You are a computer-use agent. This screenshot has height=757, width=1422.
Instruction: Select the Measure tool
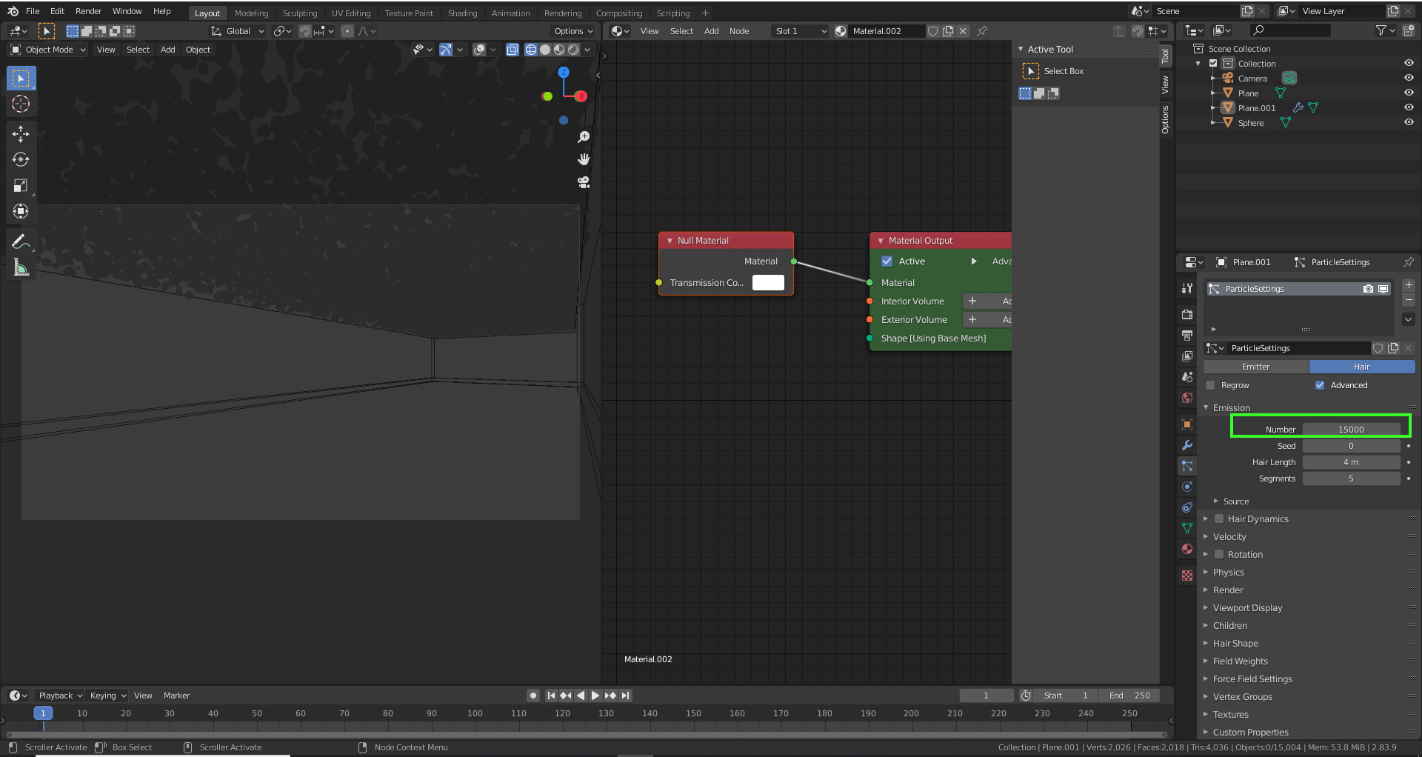point(21,267)
